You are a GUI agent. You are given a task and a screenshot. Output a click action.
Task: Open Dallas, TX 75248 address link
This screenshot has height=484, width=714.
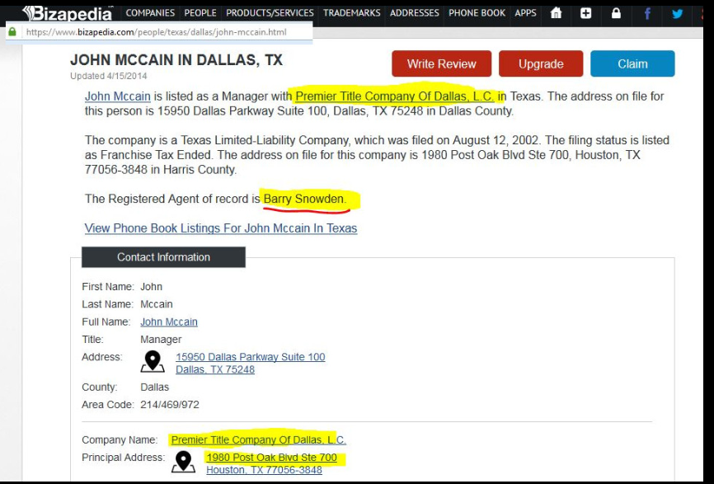tap(215, 369)
